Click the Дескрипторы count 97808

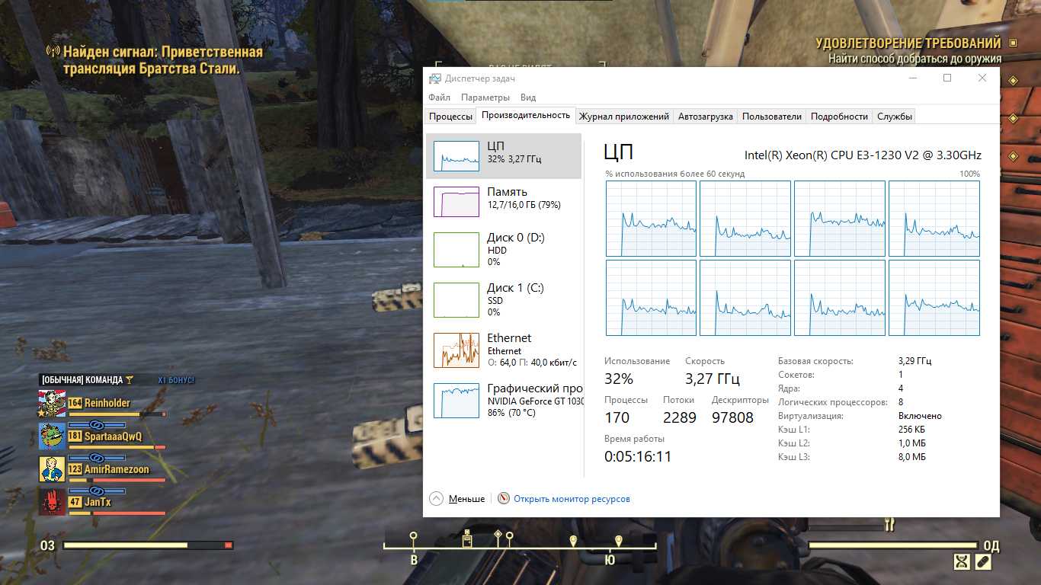[732, 417]
